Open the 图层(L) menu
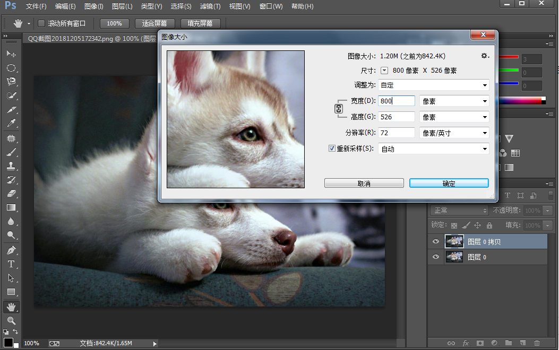 (122, 6)
